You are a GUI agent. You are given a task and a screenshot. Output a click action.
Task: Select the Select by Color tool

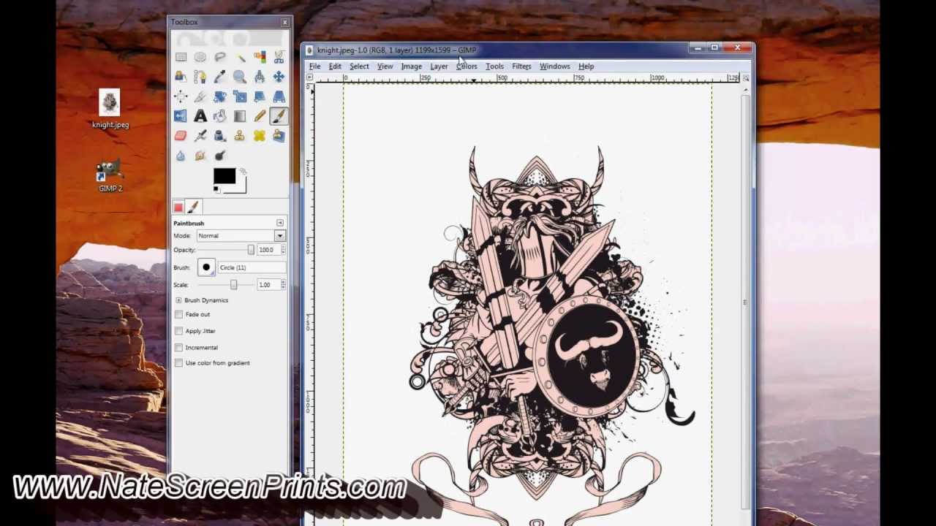click(x=260, y=57)
